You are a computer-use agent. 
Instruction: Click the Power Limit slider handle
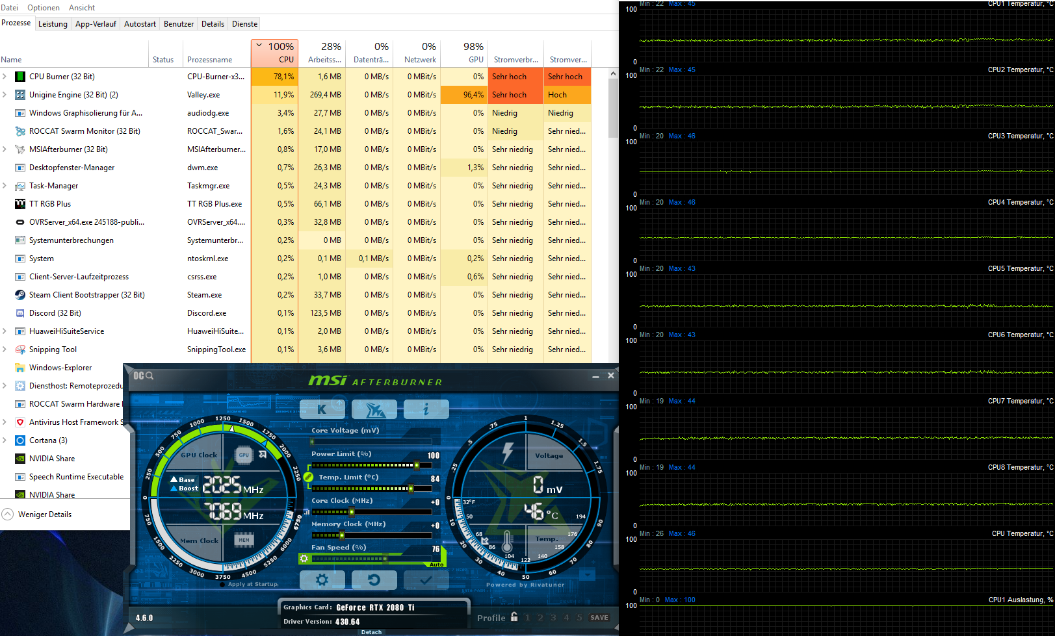[417, 465]
